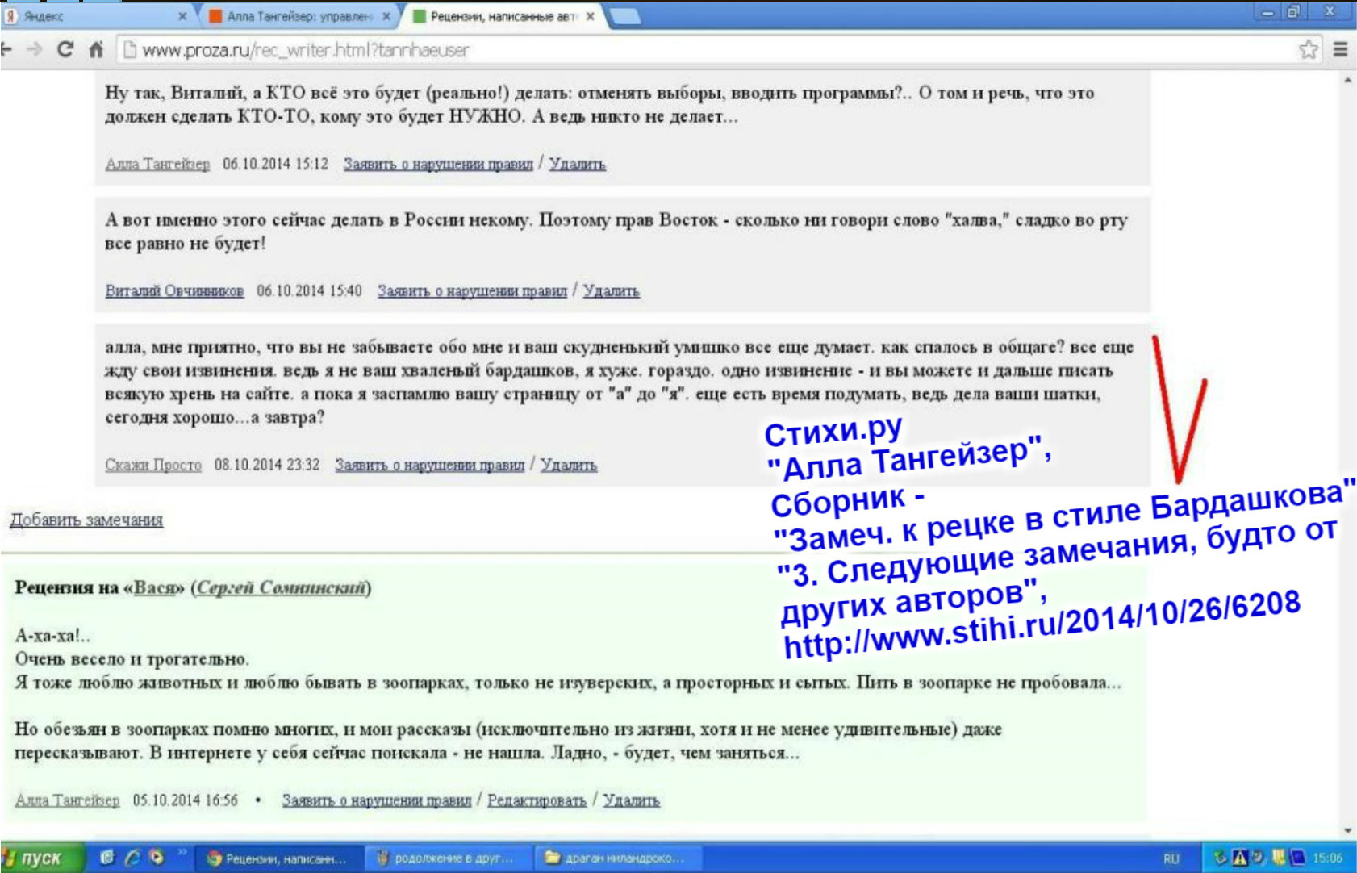Reload the current page
Image resolution: width=1357 pixels, height=873 pixels.
[x=65, y=49]
